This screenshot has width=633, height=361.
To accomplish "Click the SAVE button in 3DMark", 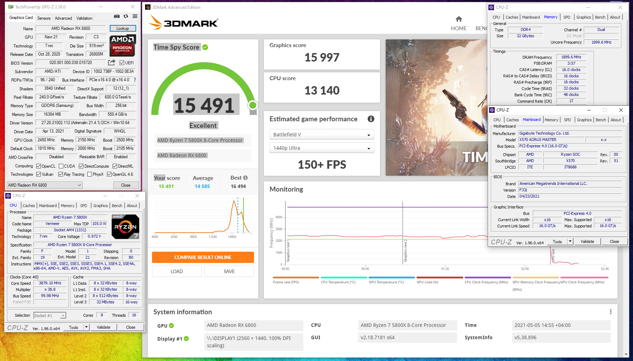I will coord(229,271).
